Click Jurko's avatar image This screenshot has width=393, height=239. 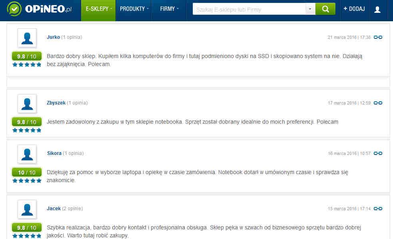tap(27, 38)
